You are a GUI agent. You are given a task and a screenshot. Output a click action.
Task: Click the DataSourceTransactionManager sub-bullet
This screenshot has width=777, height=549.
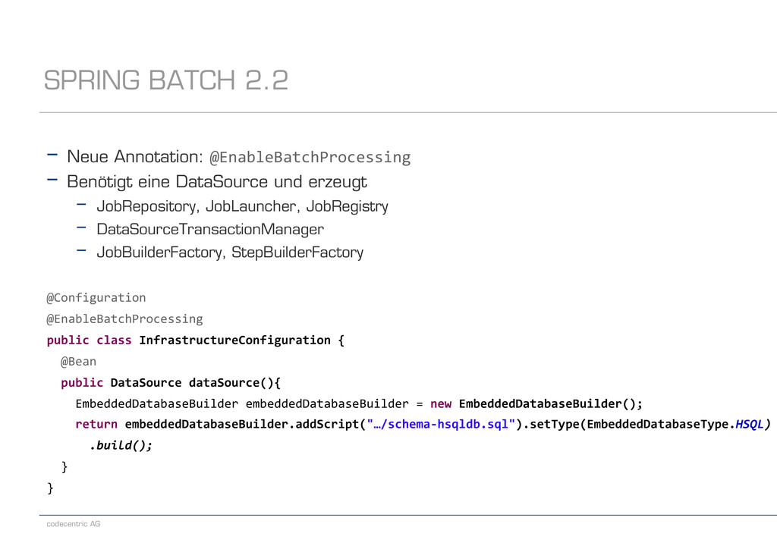(x=210, y=229)
